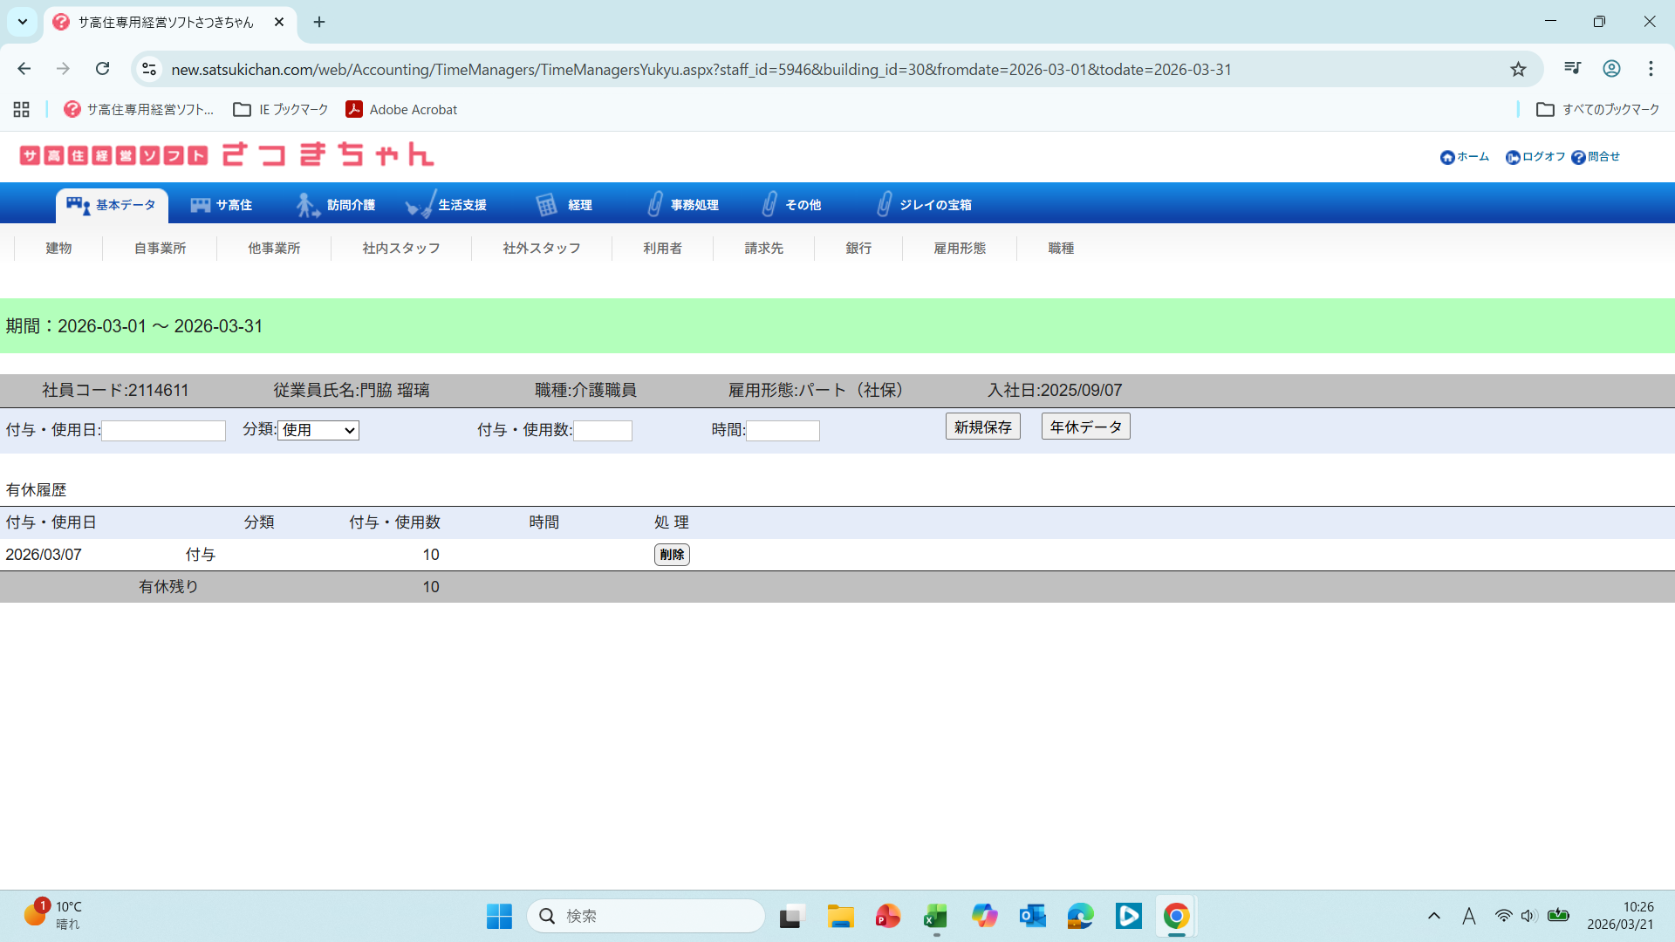Open Outlook from the taskbar

point(1032,916)
